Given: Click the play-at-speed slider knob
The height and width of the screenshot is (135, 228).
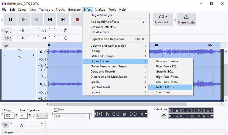Looking at the screenshot, I should click(21, 126).
